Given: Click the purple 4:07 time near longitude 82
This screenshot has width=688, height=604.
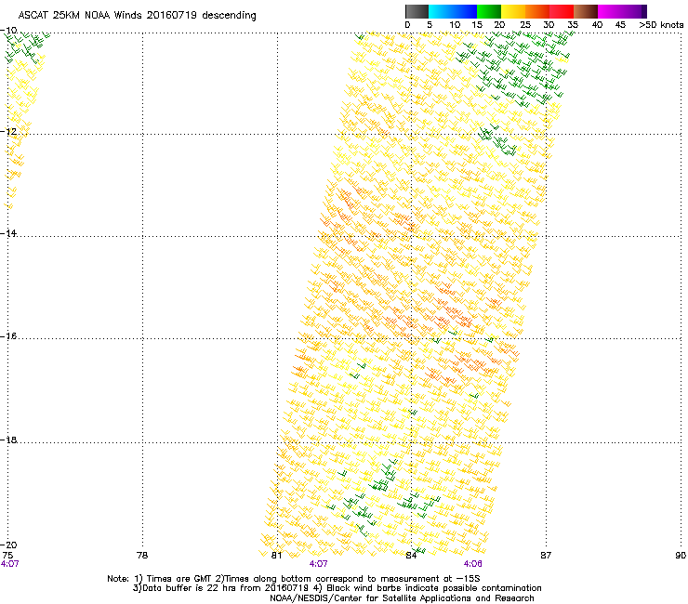Looking at the screenshot, I should (318, 564).
